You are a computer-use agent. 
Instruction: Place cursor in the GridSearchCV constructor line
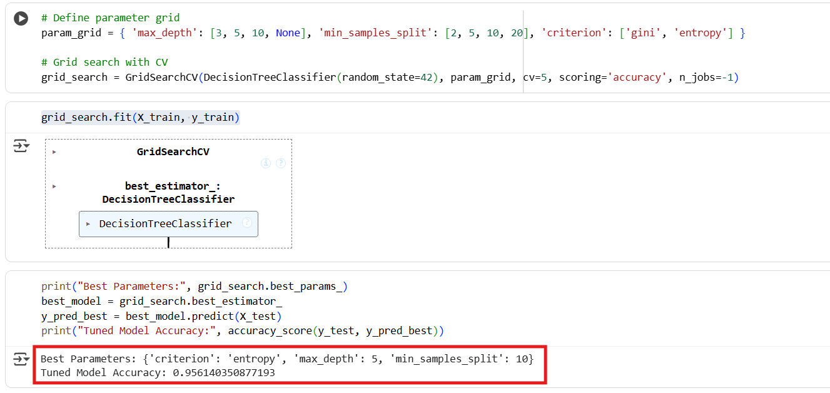(313, 77)
